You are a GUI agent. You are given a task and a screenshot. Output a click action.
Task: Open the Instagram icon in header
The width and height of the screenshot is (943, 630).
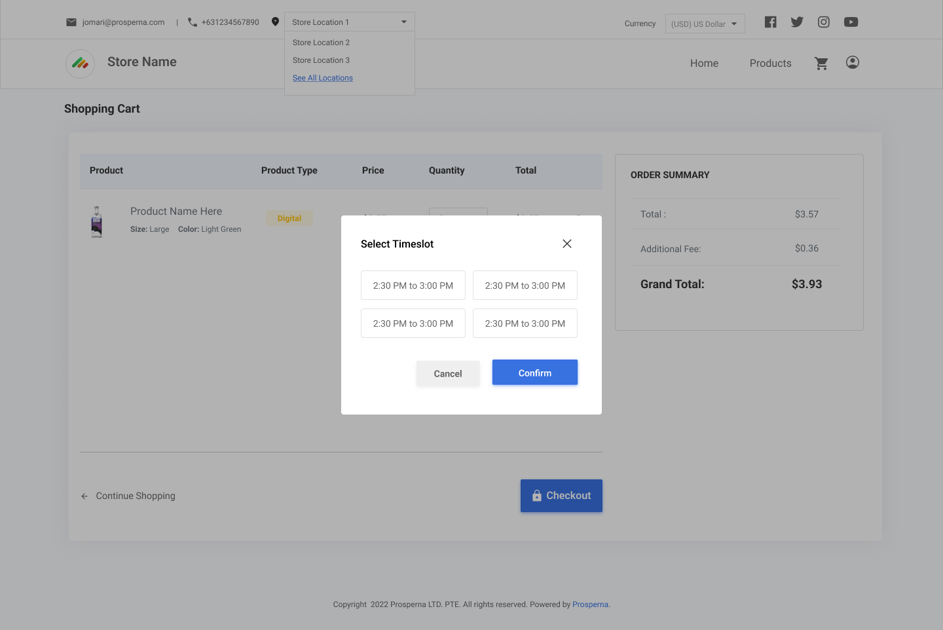(824, 22)
